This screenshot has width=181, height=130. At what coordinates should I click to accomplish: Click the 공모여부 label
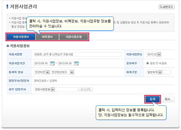(132, 63)
